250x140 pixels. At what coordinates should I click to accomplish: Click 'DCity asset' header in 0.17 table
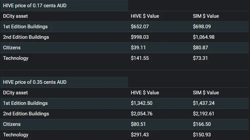pos(15,16)
